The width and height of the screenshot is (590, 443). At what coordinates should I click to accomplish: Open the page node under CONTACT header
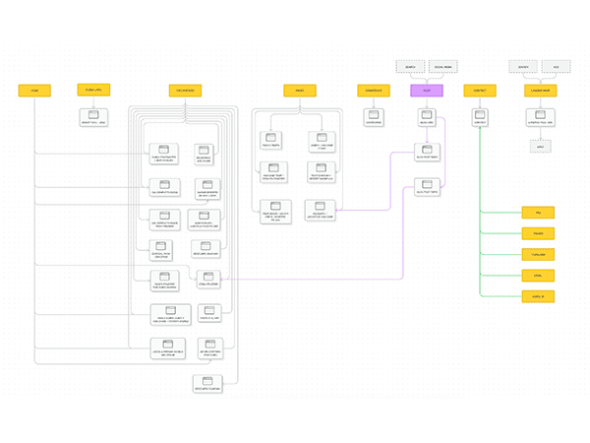pyautogui.click(x=480, y=117)
